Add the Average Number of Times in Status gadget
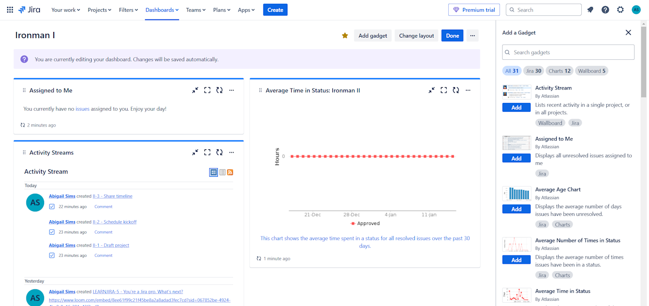 pos(516,260)
